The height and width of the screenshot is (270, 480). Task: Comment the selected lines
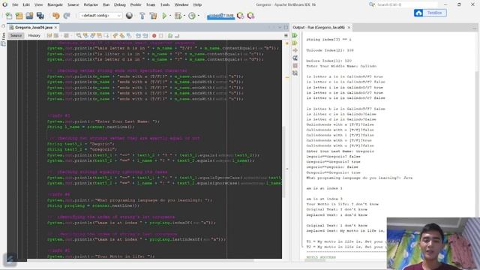[170, 36]
